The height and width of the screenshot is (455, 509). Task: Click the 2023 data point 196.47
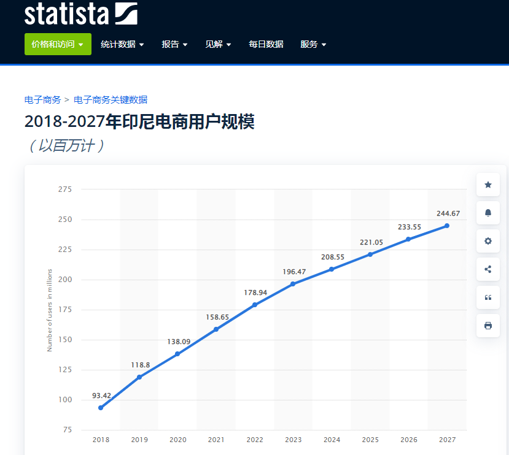(293, 284)
